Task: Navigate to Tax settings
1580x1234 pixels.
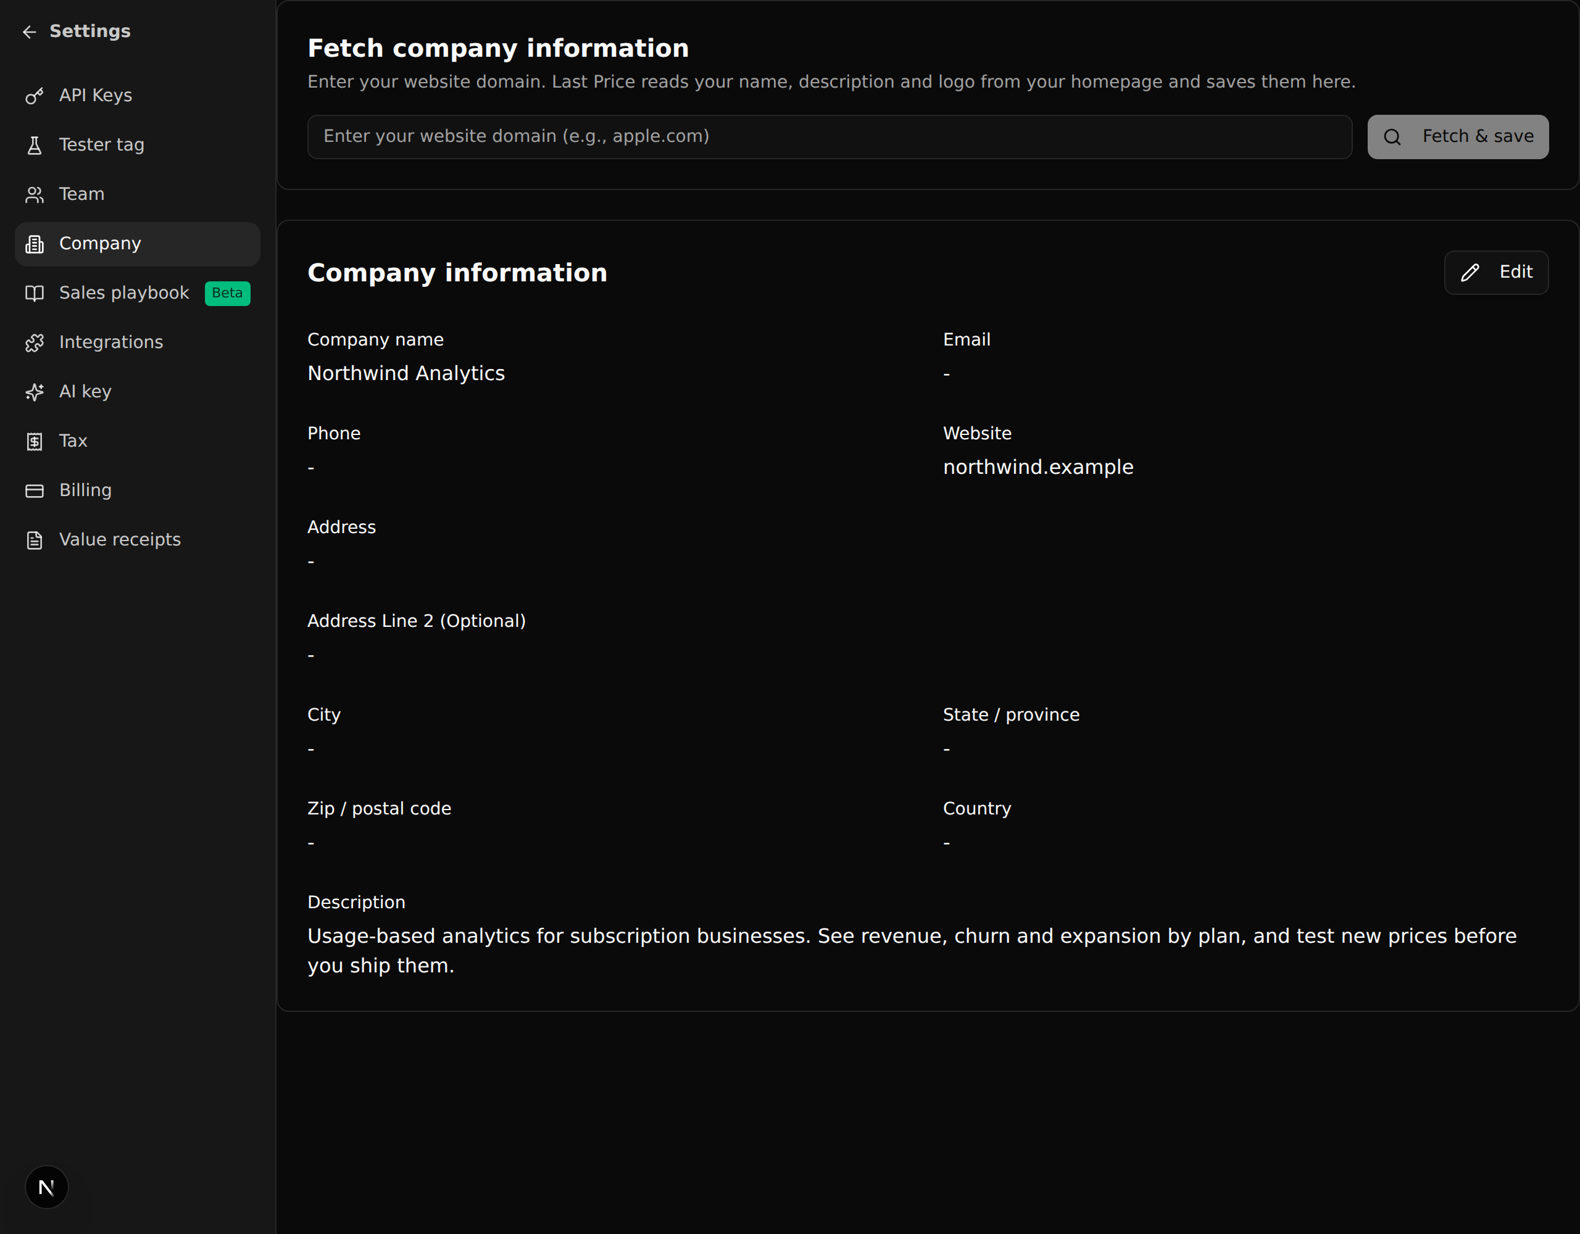Action: coord(138,441)
